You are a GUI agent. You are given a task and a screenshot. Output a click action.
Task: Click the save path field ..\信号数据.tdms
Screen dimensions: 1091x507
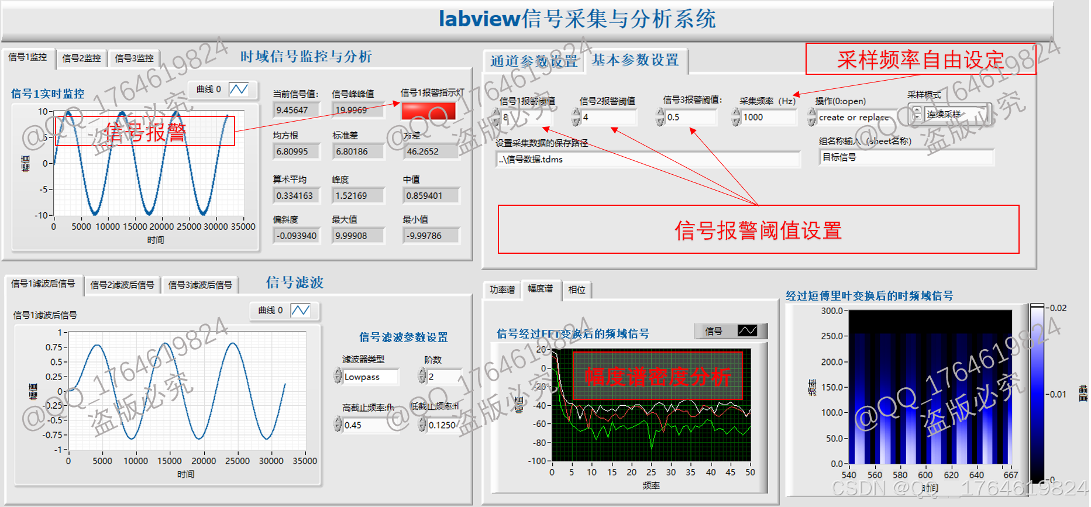tap(648, 159)
